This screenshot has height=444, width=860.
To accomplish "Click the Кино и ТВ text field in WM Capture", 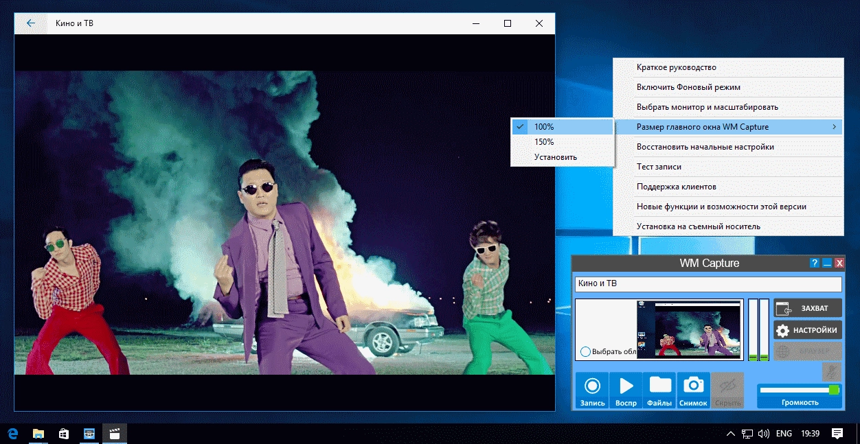I will tap(708, 283).
